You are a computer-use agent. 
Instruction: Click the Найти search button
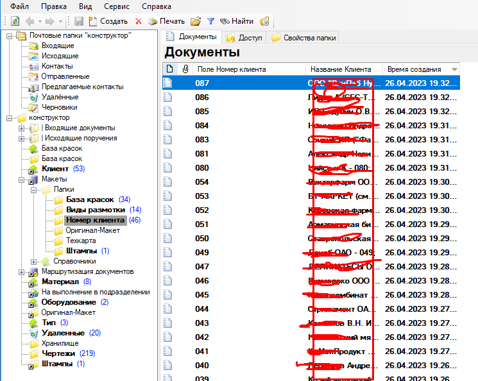coord(237,21)
